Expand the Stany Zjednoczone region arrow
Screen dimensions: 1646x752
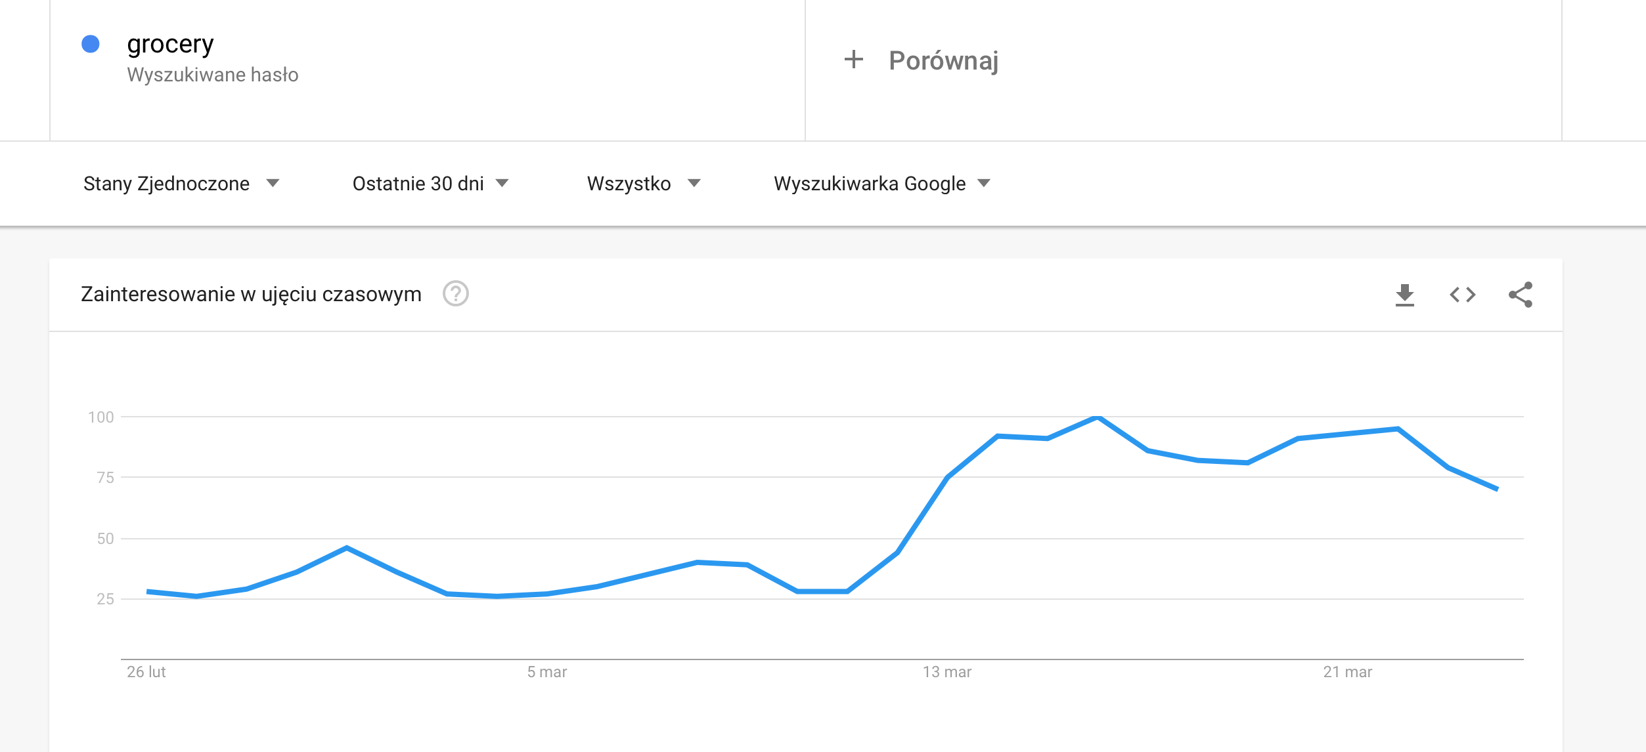[x=273, y=183]
